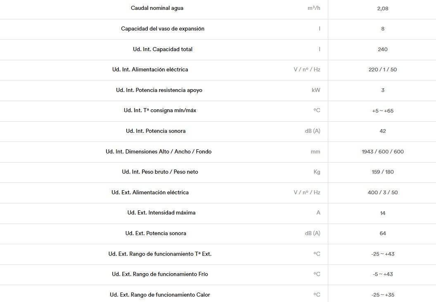Click Ud. Int. Potencia resistencia apoyo label

pos(159,90)
